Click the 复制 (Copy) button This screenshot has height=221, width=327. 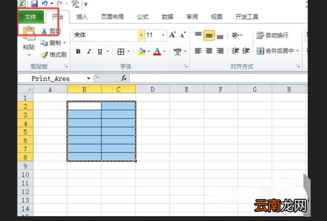click(x=50, y=43)
